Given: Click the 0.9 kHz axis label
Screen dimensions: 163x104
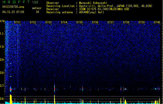Looking at the screenshot, I should (x=2, y=60).
